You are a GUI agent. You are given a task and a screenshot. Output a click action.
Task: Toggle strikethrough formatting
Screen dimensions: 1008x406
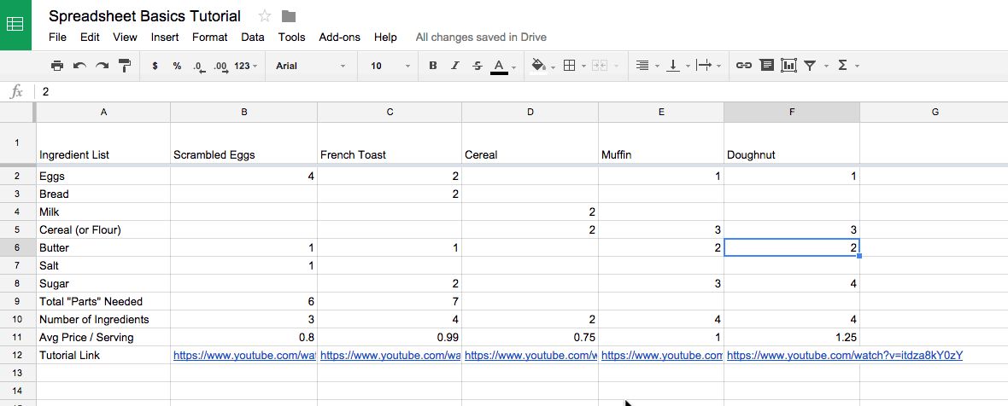pyautogui.click(x=478, y=66)
